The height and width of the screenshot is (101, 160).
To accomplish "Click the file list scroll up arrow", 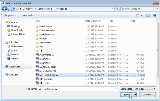I will [x=157, y=20].
